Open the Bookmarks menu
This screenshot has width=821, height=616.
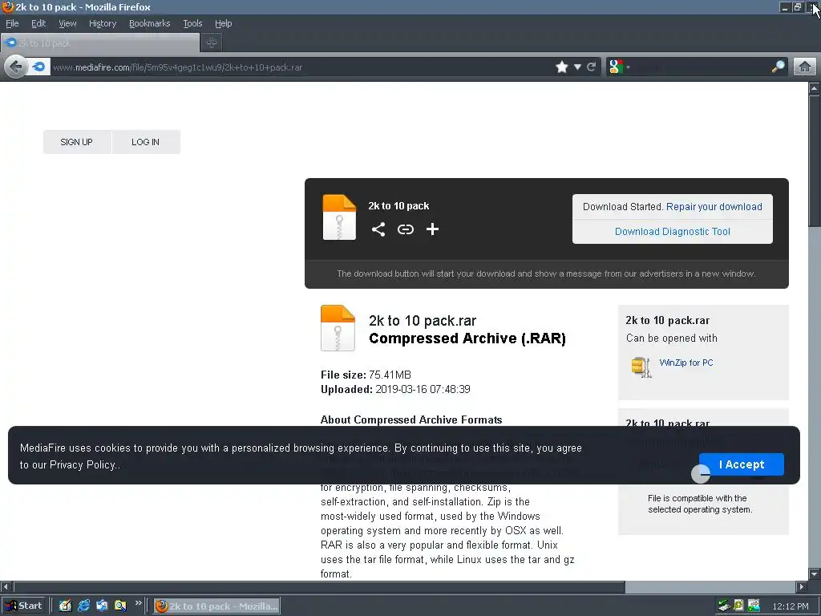[x=150, y=23]
